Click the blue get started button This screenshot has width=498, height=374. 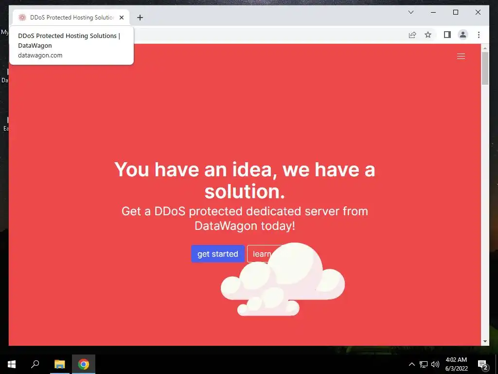[217, 254]
